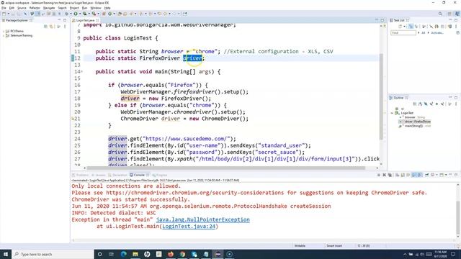Toggle Link with Editor in Package Explorer
Viewport: 461px width, 259px height.
pos(51,27)
